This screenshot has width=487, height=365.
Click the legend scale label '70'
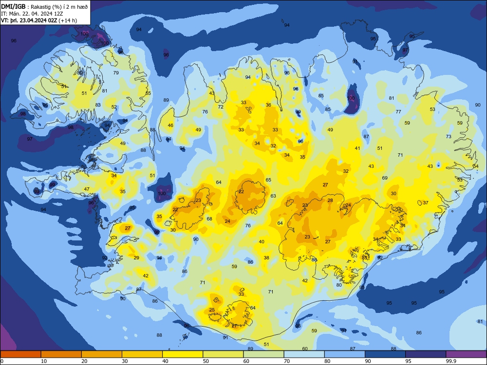pos(287,361)
